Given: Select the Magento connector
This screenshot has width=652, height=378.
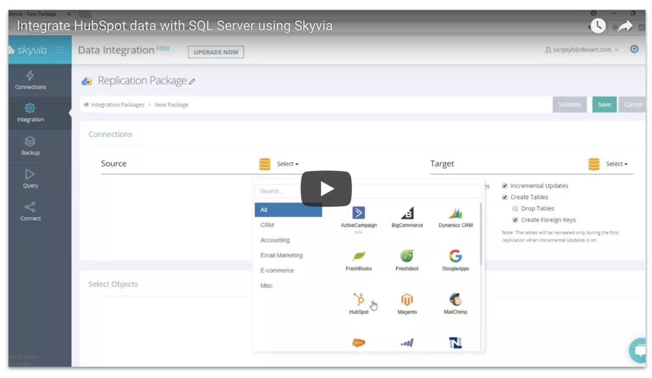Looking at the screenshot, I should click(x=407, y=304).
